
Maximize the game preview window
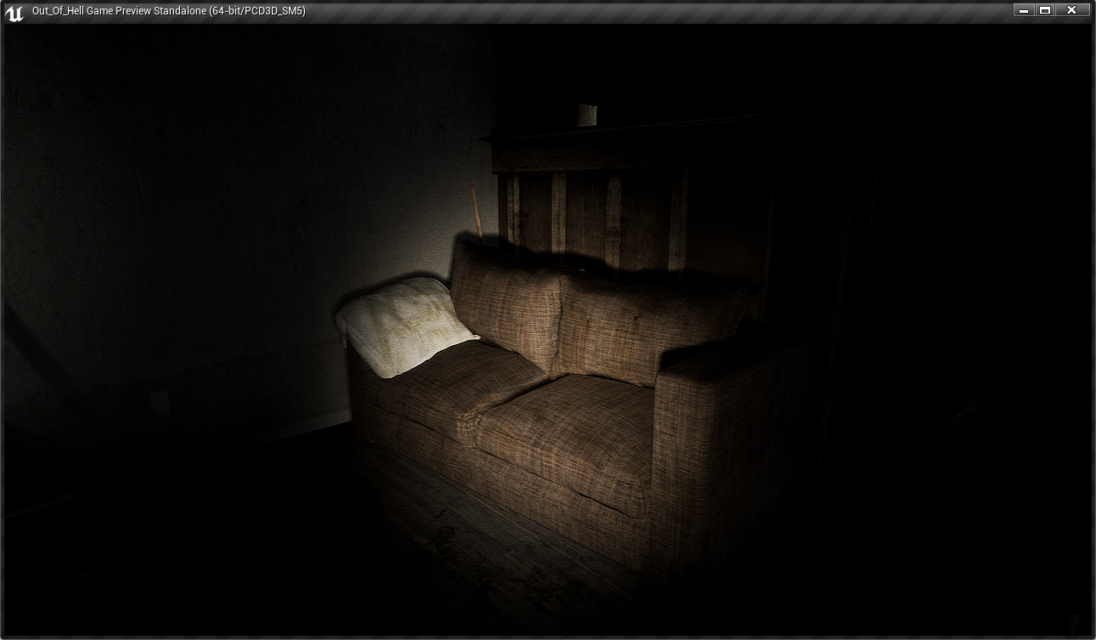(1046, 10)
